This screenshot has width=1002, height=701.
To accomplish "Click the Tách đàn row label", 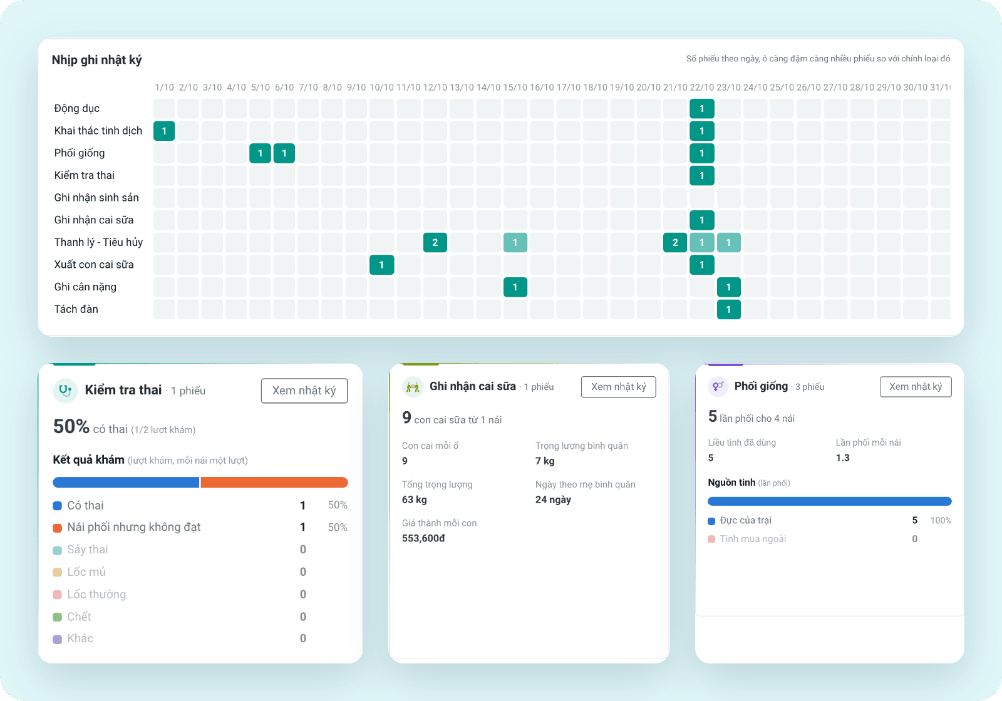I will 76,309.
